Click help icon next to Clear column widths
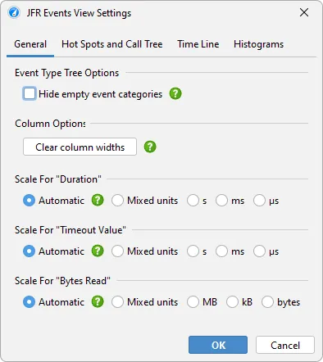Viewport: 323px width, 362px height. (150, 147)
